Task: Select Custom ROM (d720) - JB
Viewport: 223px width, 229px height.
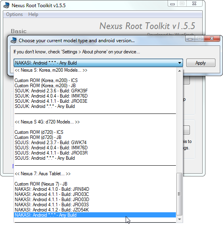Action: (95, 137)
